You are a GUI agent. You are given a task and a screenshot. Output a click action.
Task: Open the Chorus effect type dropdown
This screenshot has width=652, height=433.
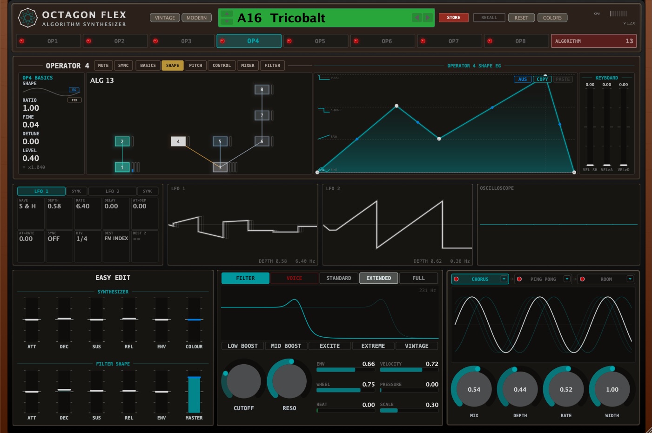click(504, 279)
